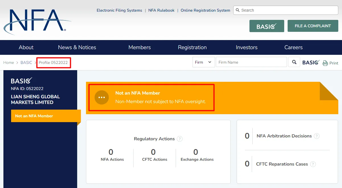Image resolution: width=342 pixels, height=188 pixels.
Task: Click the search magnifier icon in top search box
Action: (237, 10)
